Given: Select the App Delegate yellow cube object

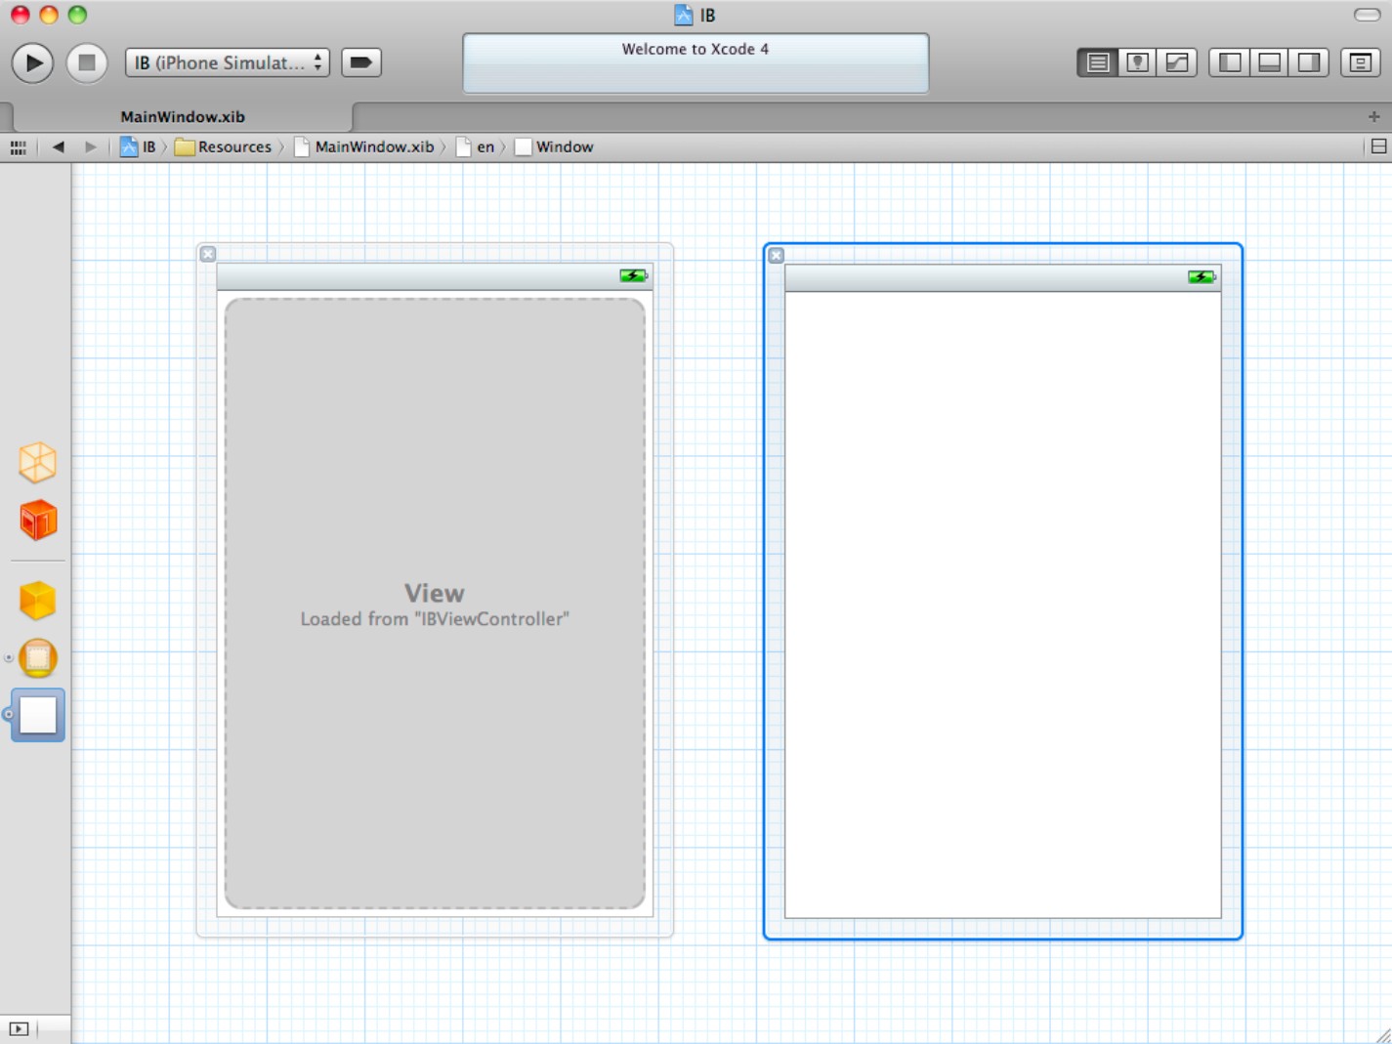Looking at the screenshot, I should pyautogui.click(x=38, y=601).
